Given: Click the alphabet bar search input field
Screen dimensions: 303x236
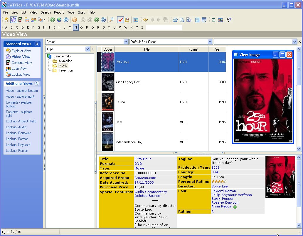Looking at the screenshot, I should pyautogui.click(x=164, y=27).
